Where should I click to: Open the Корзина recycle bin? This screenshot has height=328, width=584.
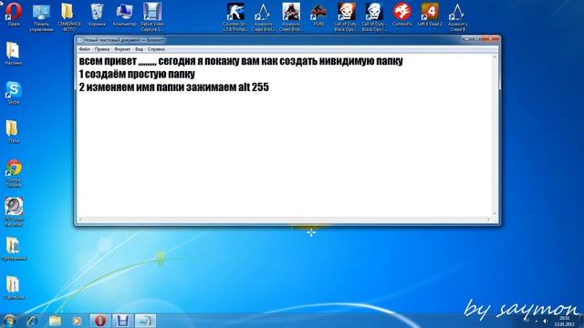pyautogui.click(x=97, y=15)
